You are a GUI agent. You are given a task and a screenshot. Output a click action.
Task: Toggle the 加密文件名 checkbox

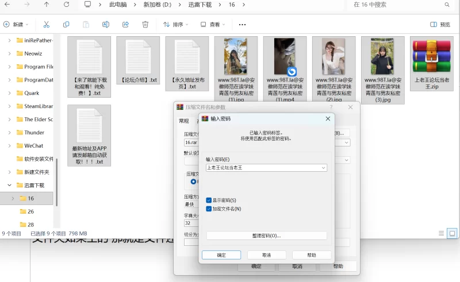pyautogui.click(x=209, y=208)
